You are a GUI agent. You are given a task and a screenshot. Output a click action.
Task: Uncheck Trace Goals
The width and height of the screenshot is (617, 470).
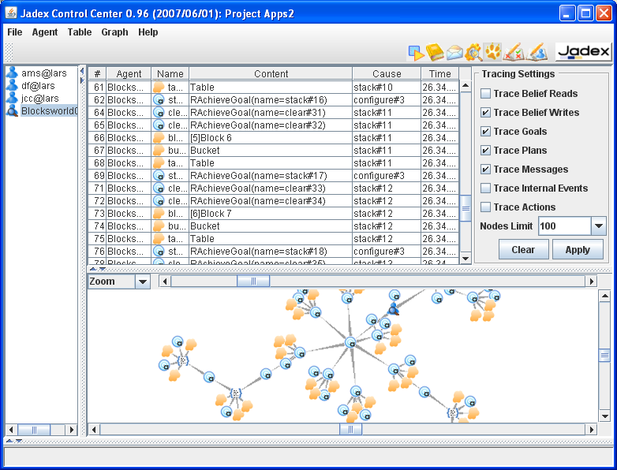485,131
